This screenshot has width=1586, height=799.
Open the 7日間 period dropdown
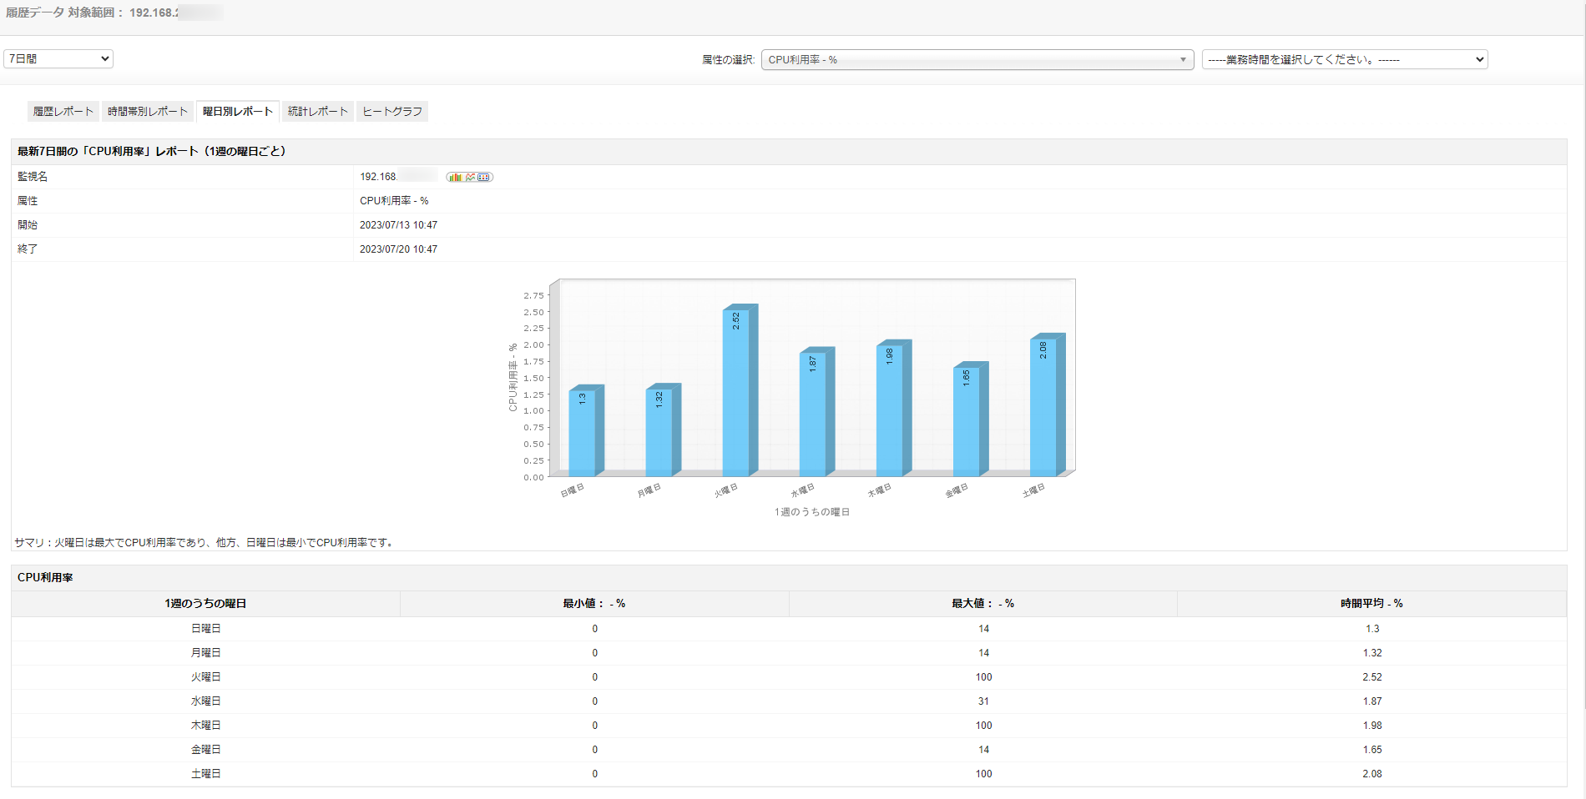click(58, 58)
